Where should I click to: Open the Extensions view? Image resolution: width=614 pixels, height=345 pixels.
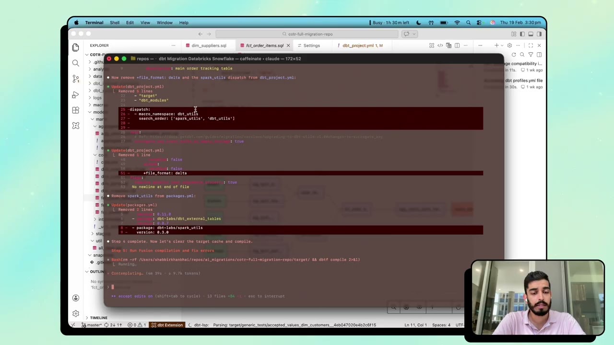coord(75,110)
